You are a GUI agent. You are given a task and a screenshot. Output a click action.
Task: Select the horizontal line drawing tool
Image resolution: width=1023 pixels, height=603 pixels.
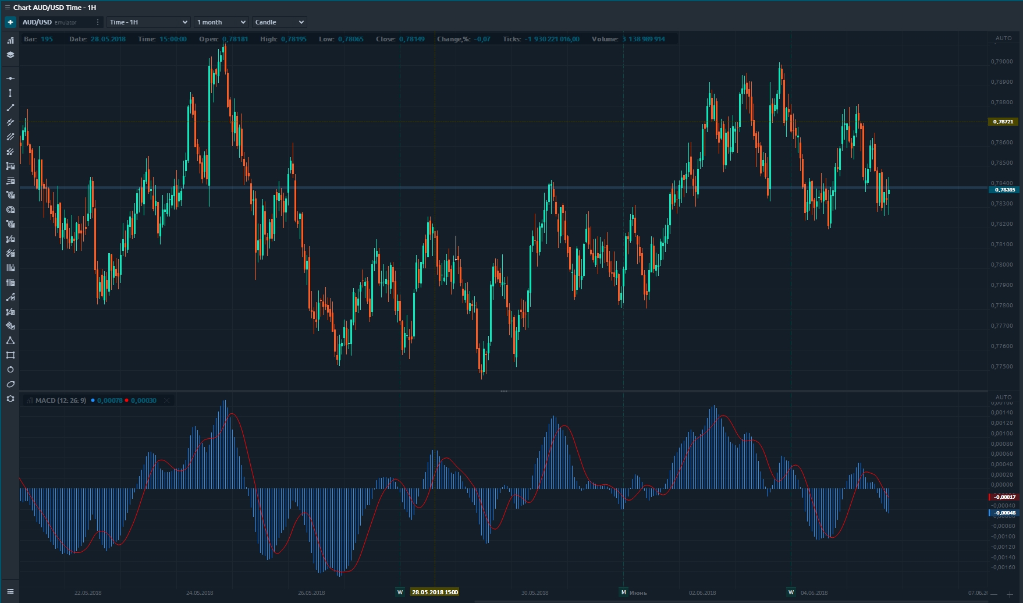click(x=10, y=78)
